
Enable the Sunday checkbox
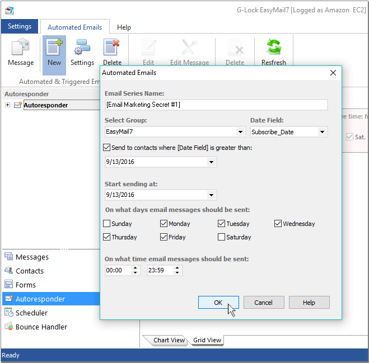coord(106,224)
